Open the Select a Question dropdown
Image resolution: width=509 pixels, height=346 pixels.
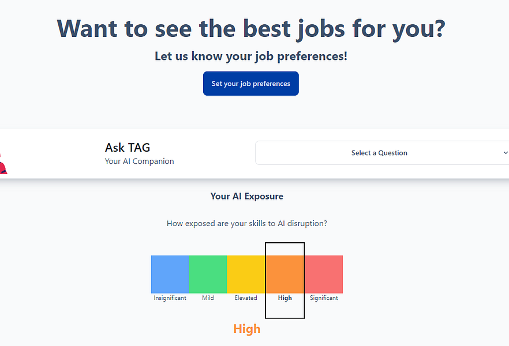click(x=379, y=153)
